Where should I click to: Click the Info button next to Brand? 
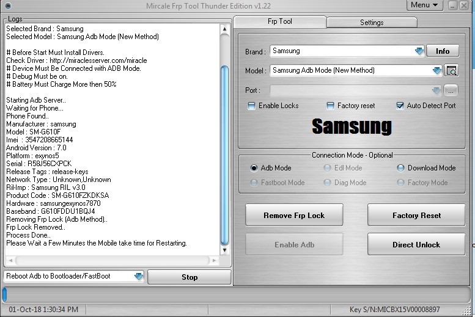tap(443, 51)
